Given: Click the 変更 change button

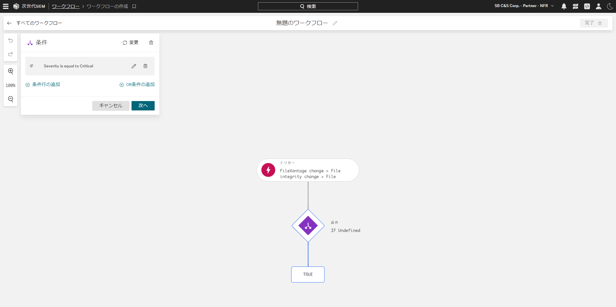Looking at the screenshot, I should (x=130, y=43).
